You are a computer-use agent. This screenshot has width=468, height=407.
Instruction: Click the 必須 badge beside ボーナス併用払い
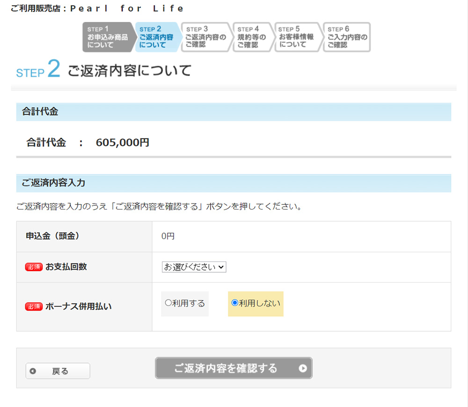34,307
